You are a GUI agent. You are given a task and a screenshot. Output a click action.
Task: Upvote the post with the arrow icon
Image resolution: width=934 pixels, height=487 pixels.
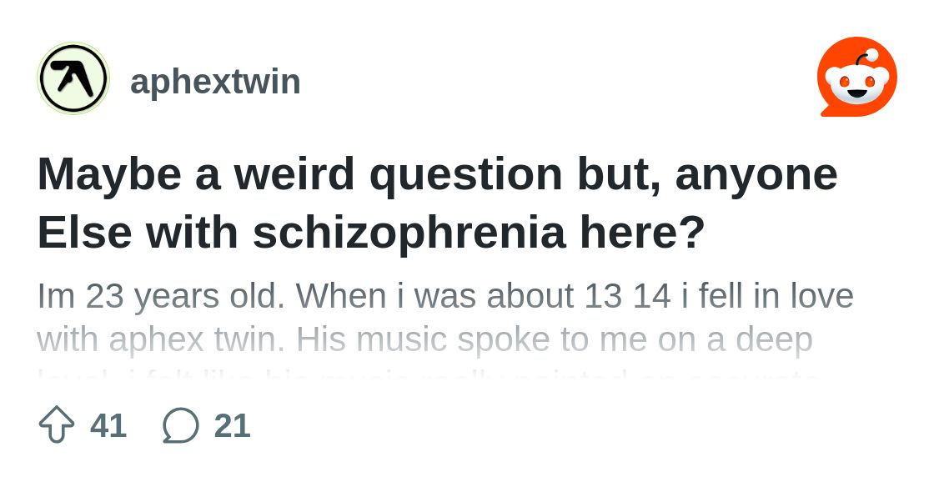tap(57, 424)
